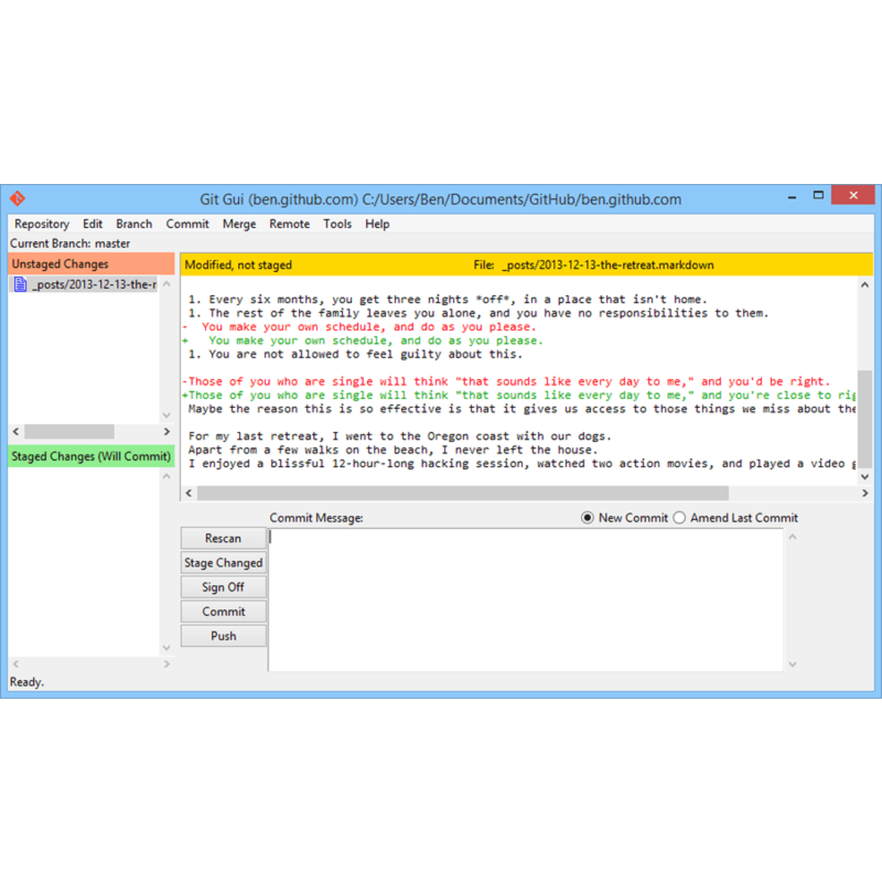
Task: Click the Git Gui logo in the title bar
Action: coord(18,198)
